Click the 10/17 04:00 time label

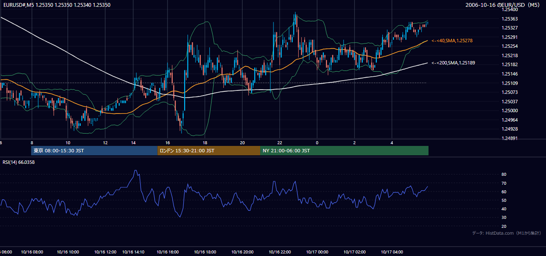pyautogui.click(x=392, y=252)
